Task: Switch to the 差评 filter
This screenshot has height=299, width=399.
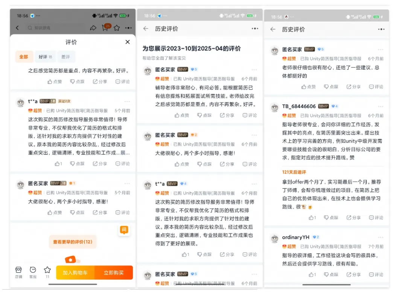Action: [x=65, y=57]
